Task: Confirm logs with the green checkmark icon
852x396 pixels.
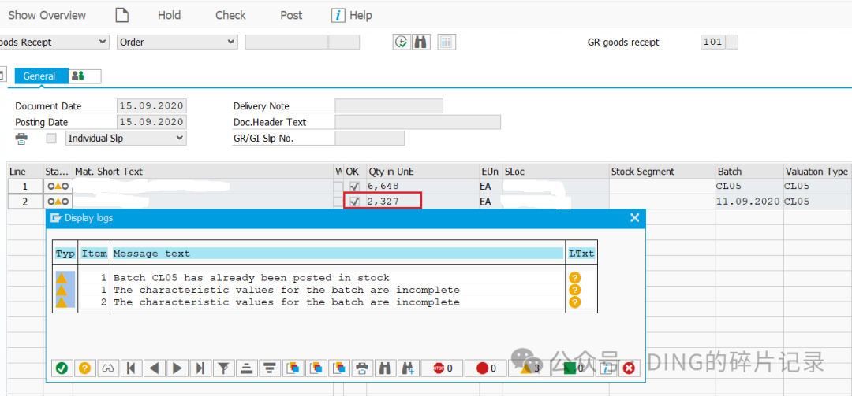Action: 62,368
